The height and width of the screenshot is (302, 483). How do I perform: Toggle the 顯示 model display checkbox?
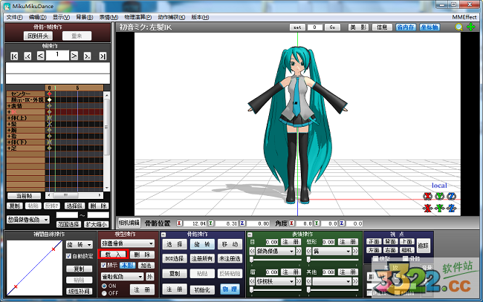tap(104, 265)
